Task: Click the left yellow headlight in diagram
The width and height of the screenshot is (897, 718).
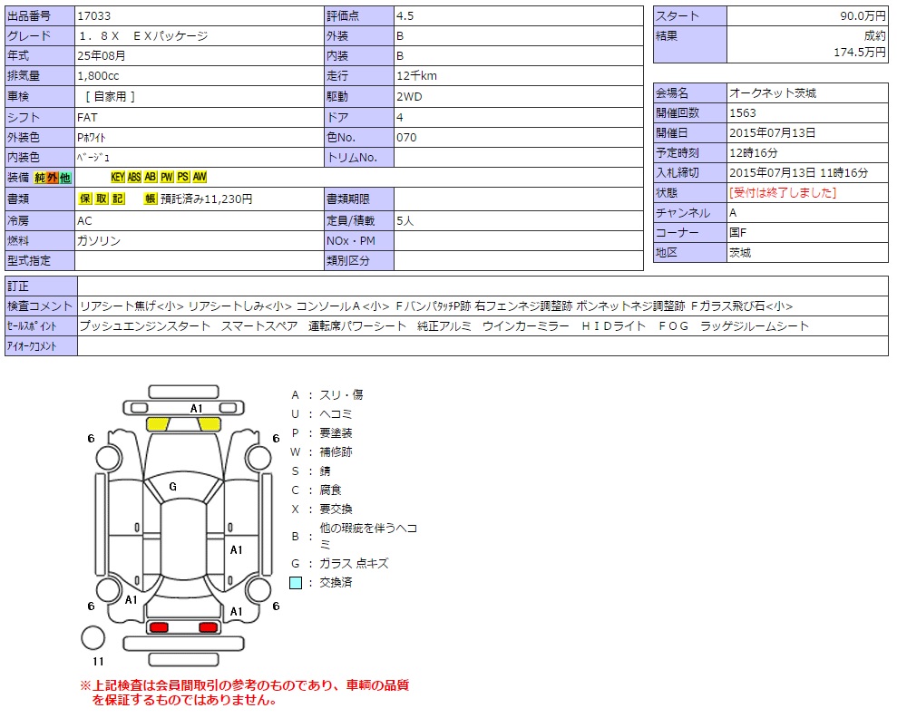Action: [158, 424]
